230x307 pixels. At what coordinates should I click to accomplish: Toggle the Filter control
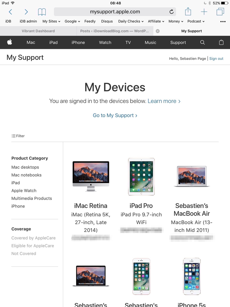pyautogui.click(x=18, y=136)
